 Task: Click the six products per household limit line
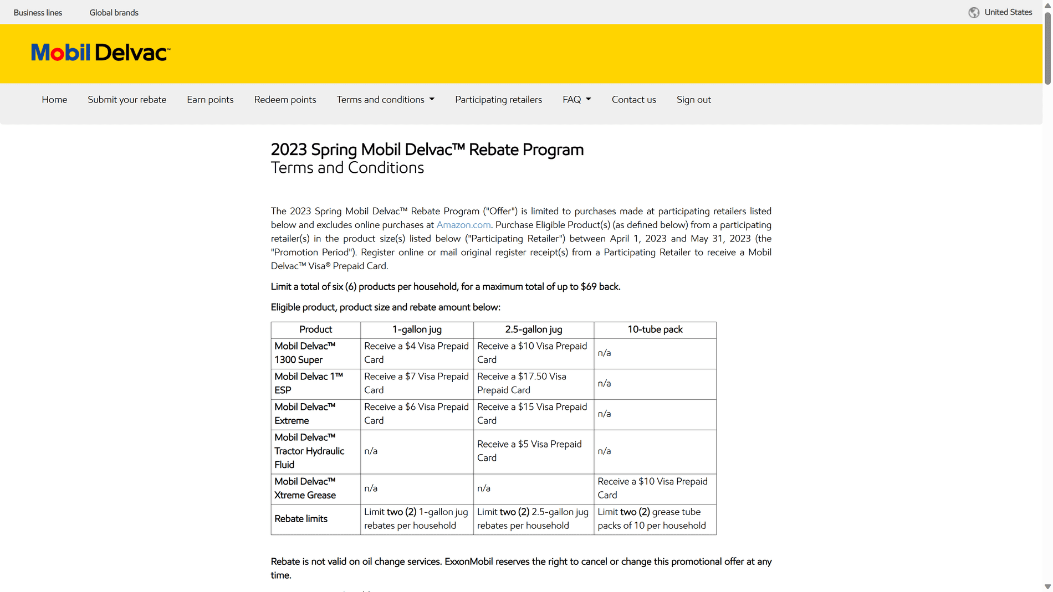(x=446, y=287)
